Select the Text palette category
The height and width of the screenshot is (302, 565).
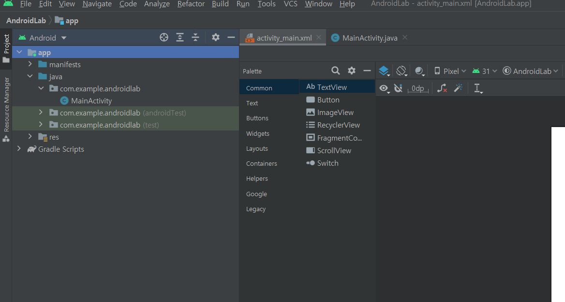click(269, 103)
